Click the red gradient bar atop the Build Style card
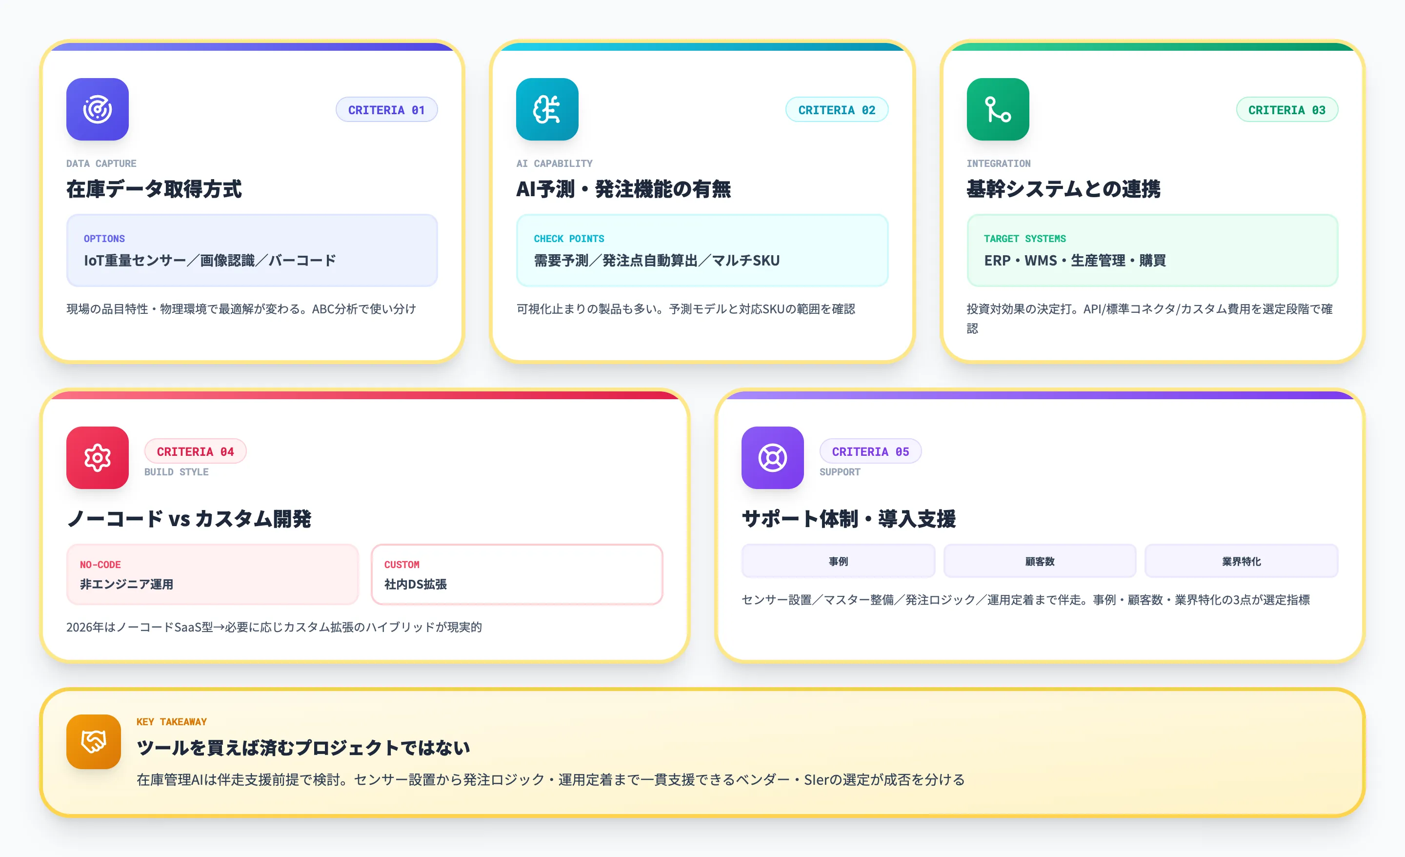 coord(365,394)
